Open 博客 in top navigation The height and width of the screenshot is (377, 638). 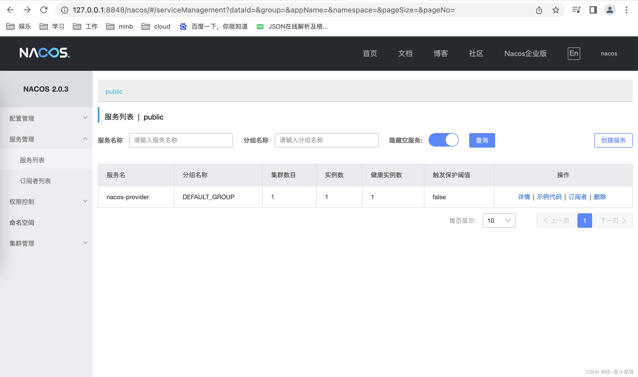tap(441, 53)
